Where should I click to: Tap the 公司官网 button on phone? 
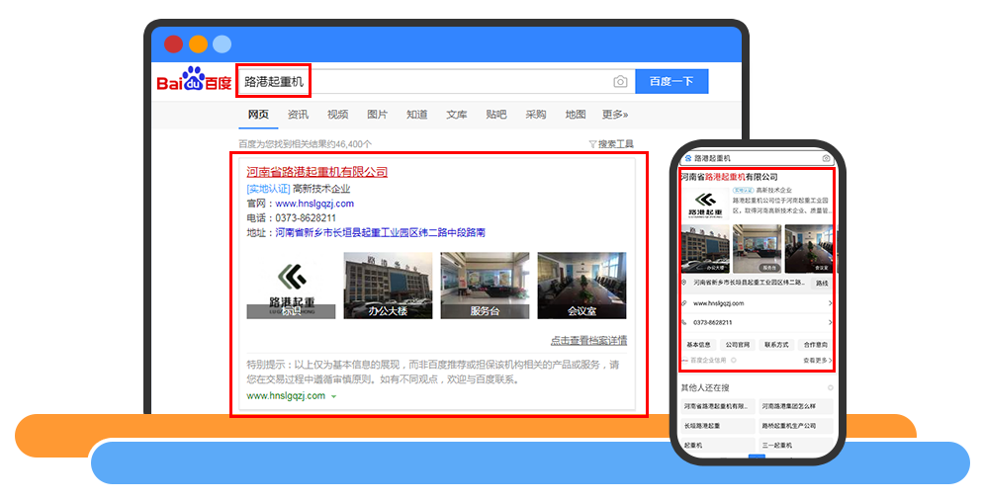(737, 345)
